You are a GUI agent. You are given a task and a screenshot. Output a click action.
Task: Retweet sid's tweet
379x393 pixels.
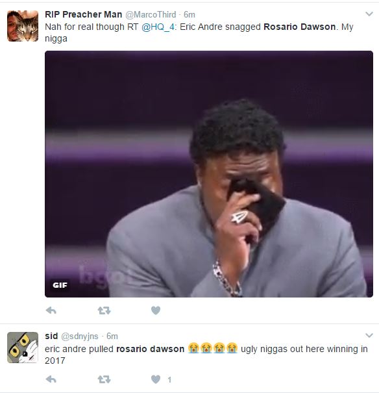coord(104,379)
